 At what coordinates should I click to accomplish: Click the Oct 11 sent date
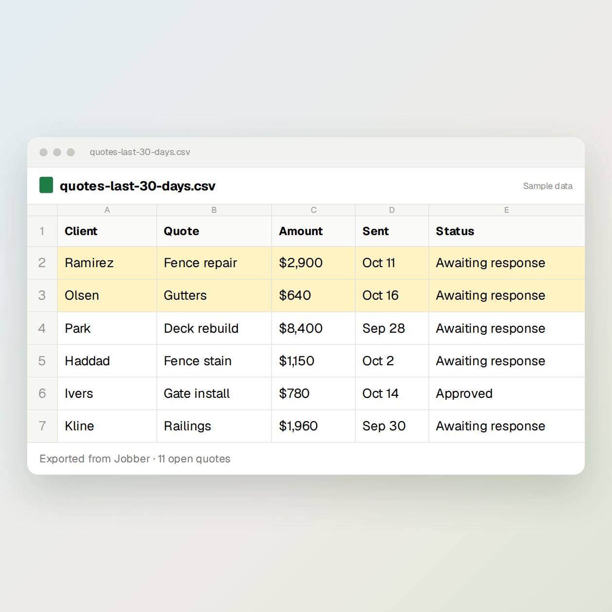pyautogui.click(x=392, y=263)
